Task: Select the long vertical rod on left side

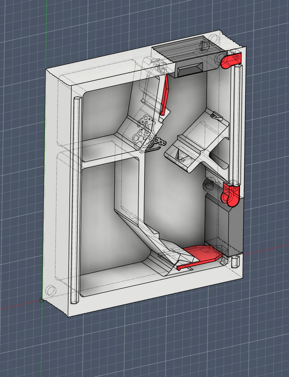Action: point(76,200)
